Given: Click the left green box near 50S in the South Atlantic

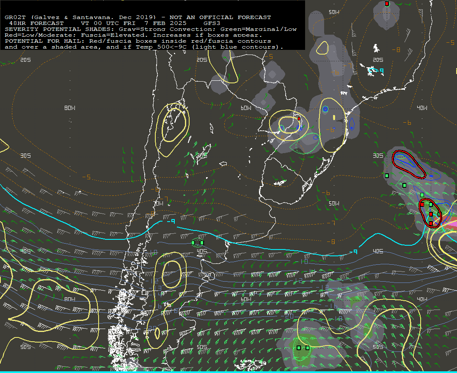Looking at the screenshot, I should coord(298,348).
